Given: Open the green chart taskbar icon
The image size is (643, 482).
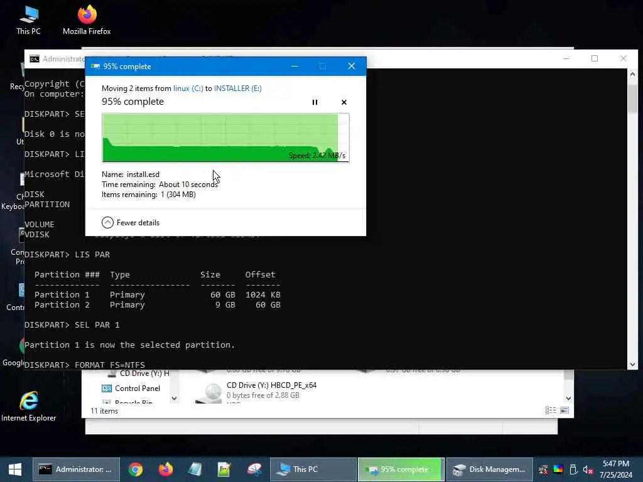Looking at the screenshot, I should pyautogui.click(x=224, y=469).
